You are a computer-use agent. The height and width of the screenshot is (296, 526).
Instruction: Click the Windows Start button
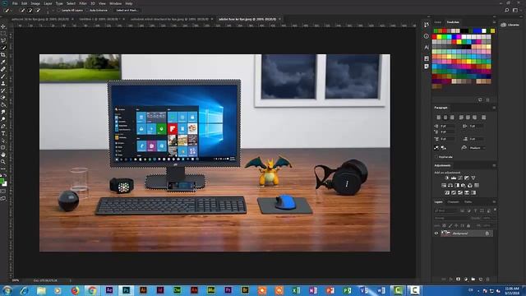[x=7, y=290]
